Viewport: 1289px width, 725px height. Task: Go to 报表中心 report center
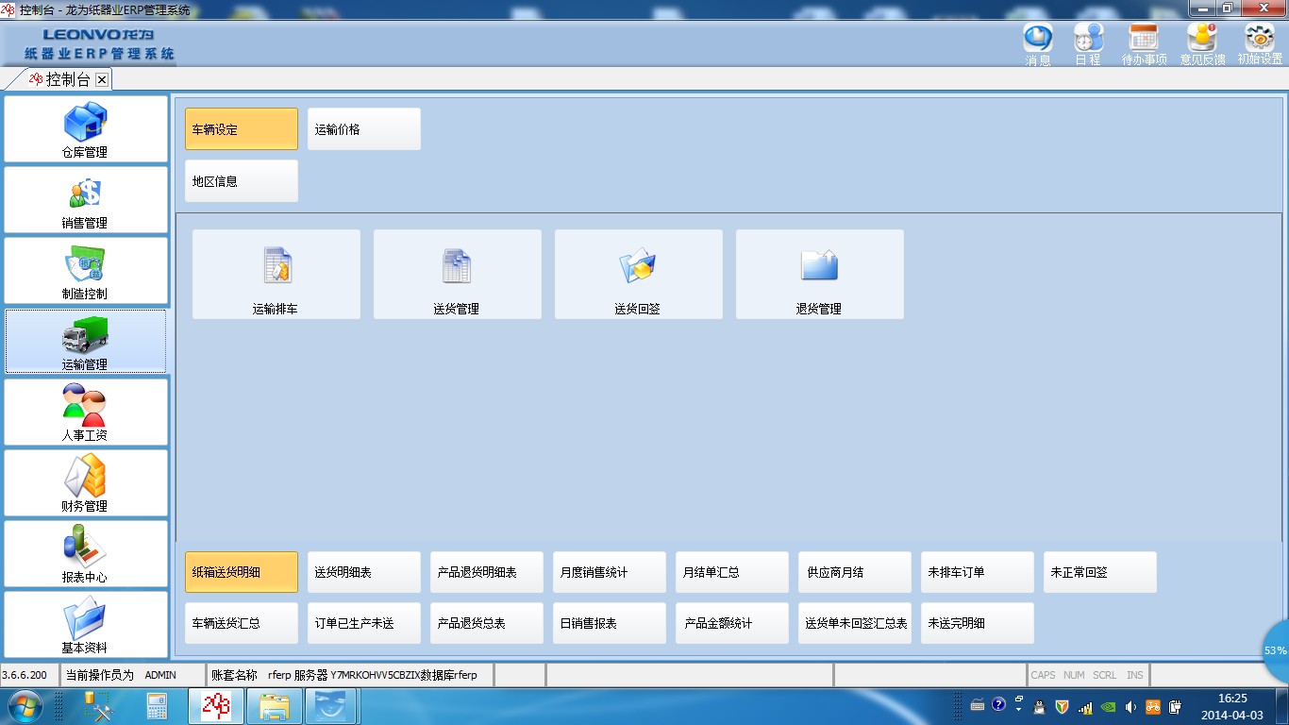click(85, 554)
